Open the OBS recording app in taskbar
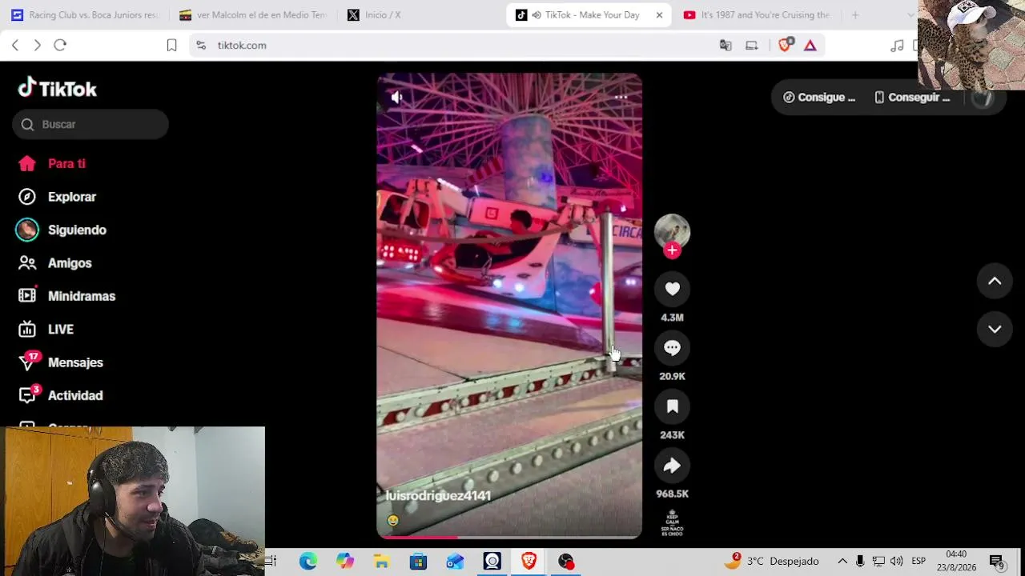Image resolution: width=1025 pixels, height=576 pixels. [566, 562]
